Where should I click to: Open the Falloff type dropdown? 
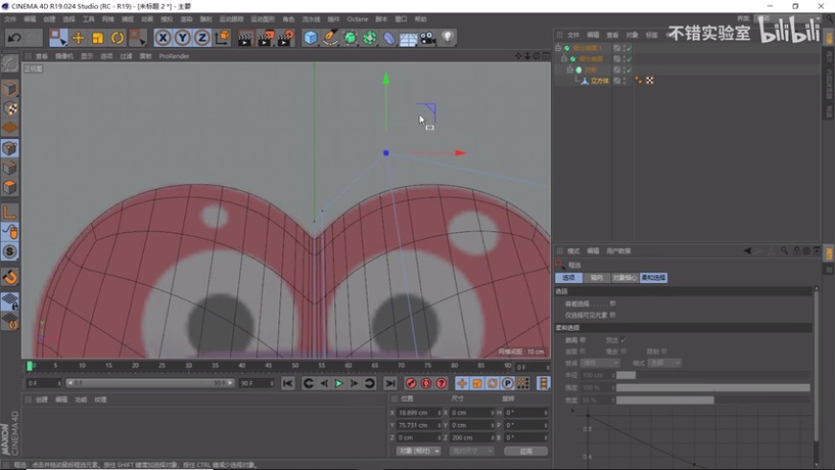tap(600, 363)
